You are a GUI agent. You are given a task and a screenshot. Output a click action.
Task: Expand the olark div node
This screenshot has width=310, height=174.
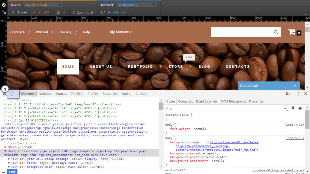pos(9,163)
